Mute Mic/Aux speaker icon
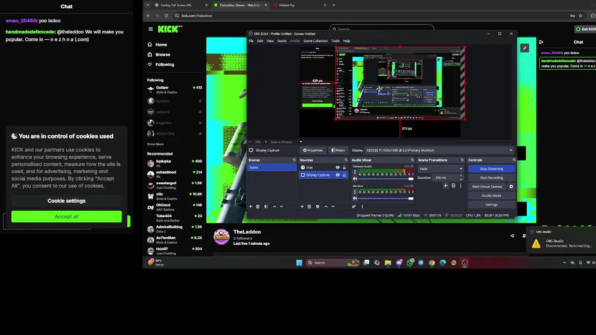The image size is (596, 335). [x=355, y=199]
